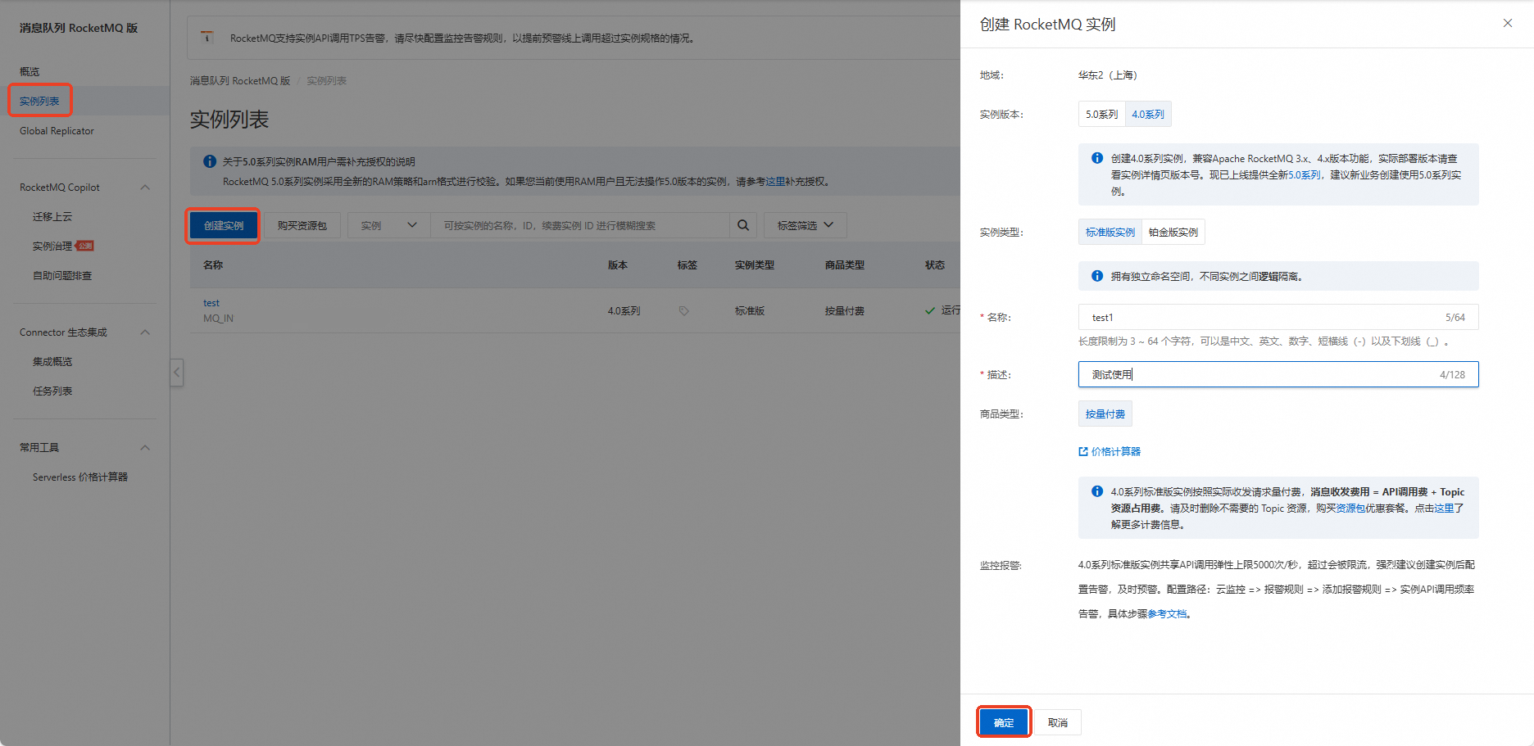
Task: Collapse the RocketMQ Copilot menu section
Action: (145, 188)
